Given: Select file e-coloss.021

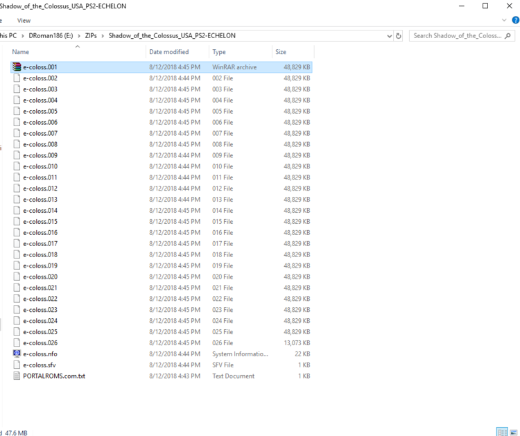Looking at the screenshot, I should point(40,288).
